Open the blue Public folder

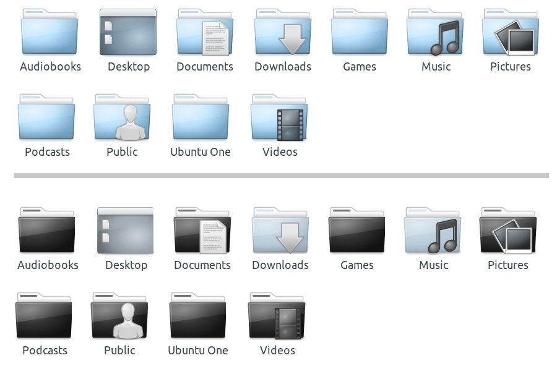click(x=122, y=118)
